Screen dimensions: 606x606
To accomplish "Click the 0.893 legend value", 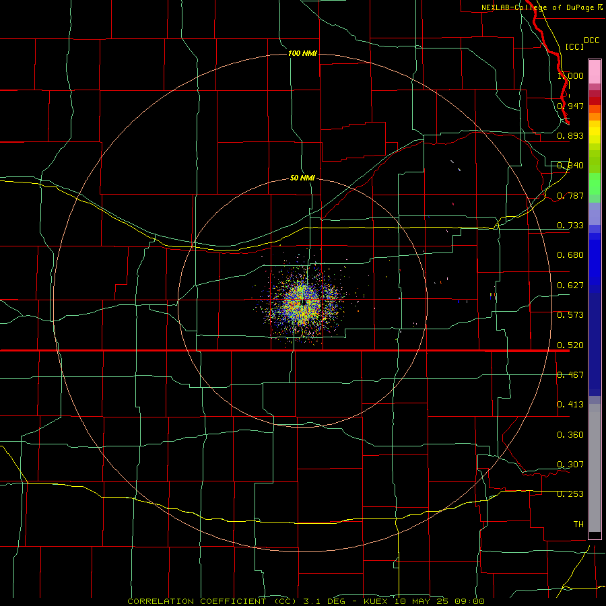I will point(570,135).
